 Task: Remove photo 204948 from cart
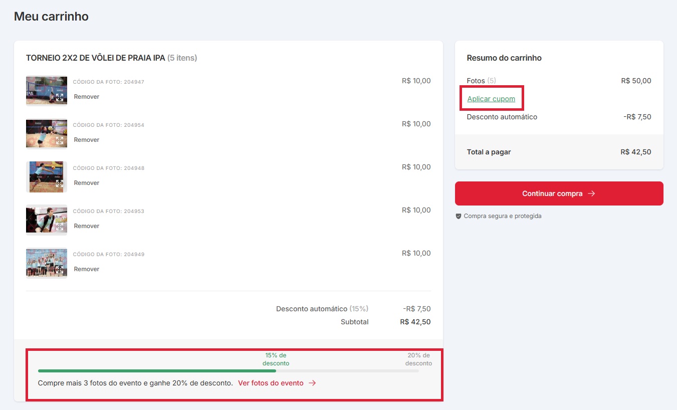coord(87,183)
